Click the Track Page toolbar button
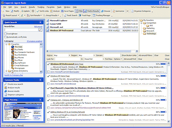 pyautogui.click(x=85, y=15)
